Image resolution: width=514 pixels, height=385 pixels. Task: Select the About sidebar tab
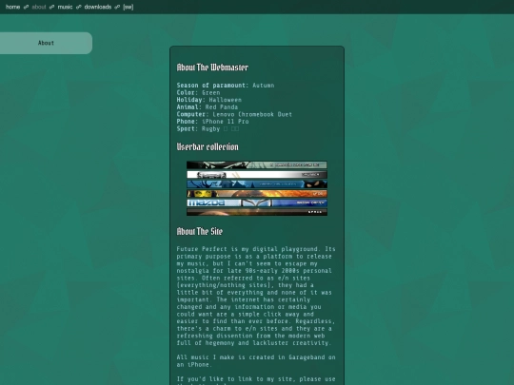click(46, 43)
